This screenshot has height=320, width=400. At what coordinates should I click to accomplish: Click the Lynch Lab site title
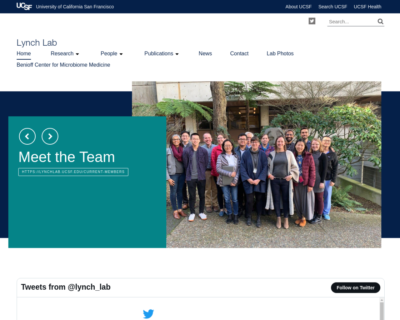tap(37, 42)
